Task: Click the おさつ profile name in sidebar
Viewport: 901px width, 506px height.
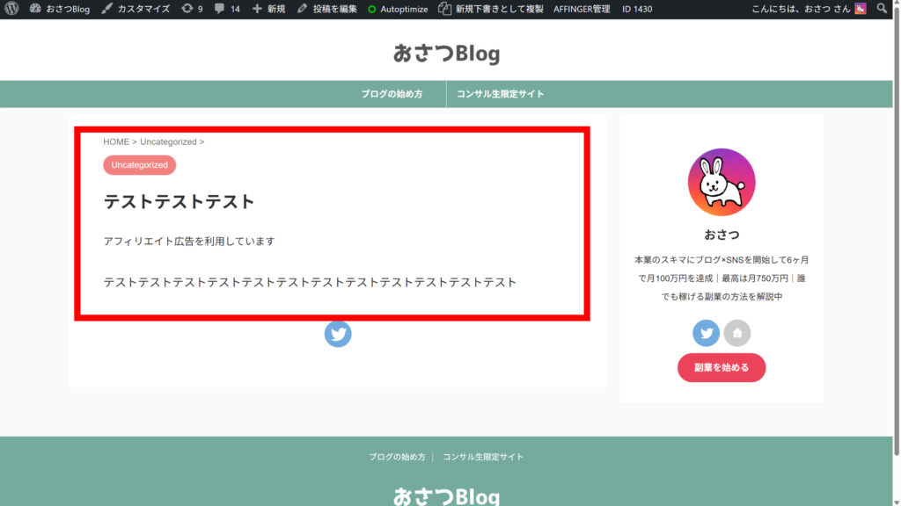Action: point(722,235)
